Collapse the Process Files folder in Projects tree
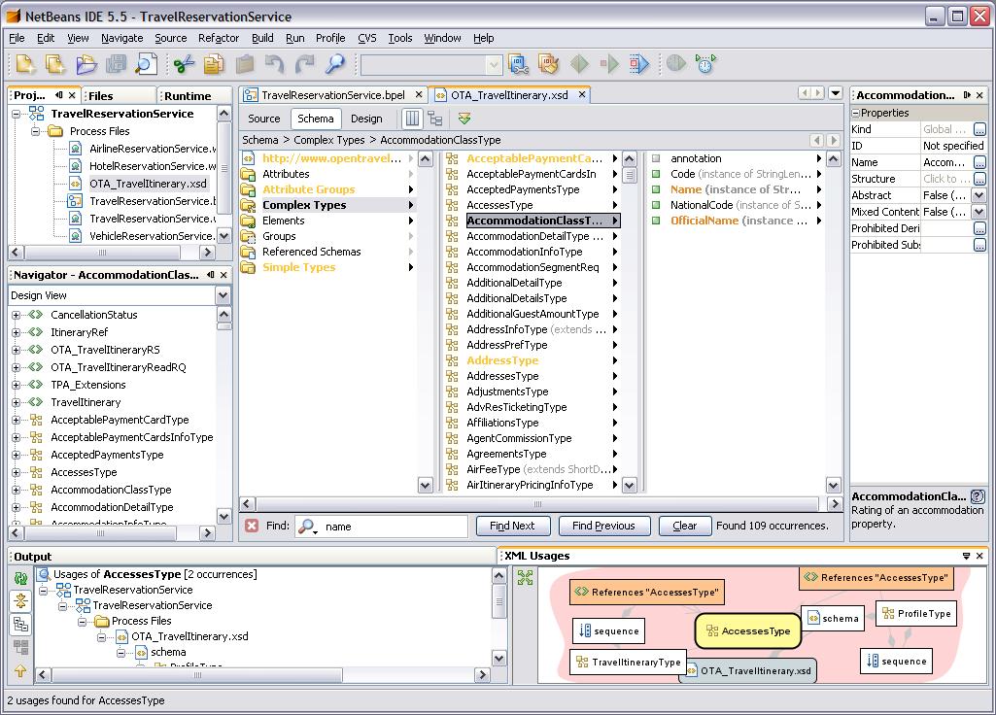Viewport: 996px width, 715px height. pos(35,131)
